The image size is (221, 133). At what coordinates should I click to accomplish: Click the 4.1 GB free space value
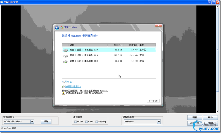[x=134, y=61]
